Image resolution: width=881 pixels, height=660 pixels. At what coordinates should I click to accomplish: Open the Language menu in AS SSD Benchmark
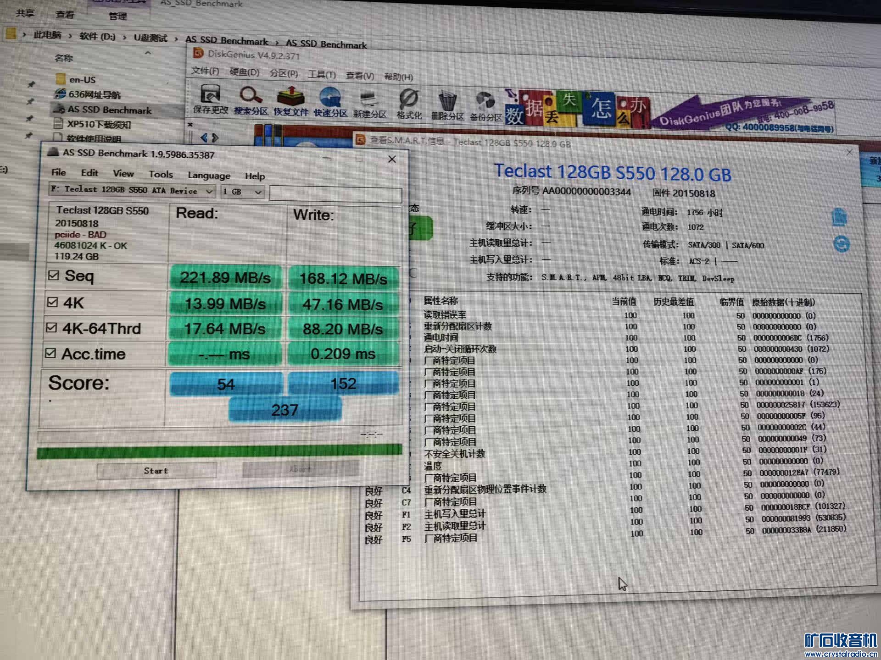click(209, 176)
